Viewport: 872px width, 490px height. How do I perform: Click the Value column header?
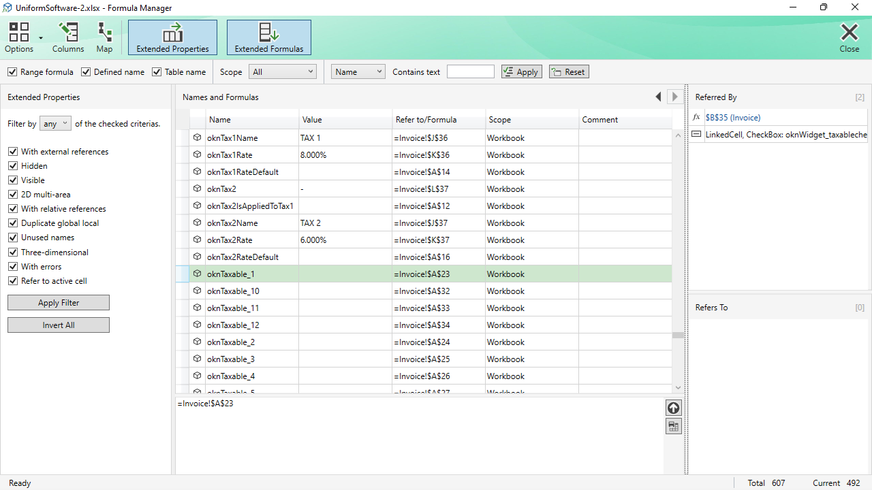(x=345, y=120)
